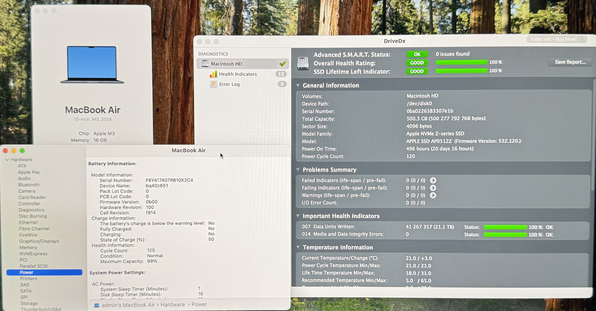Click Media and Data Integrity Errors status bar
The height and width of the screenshot is (311, 596).
click(x=505, y=235)
